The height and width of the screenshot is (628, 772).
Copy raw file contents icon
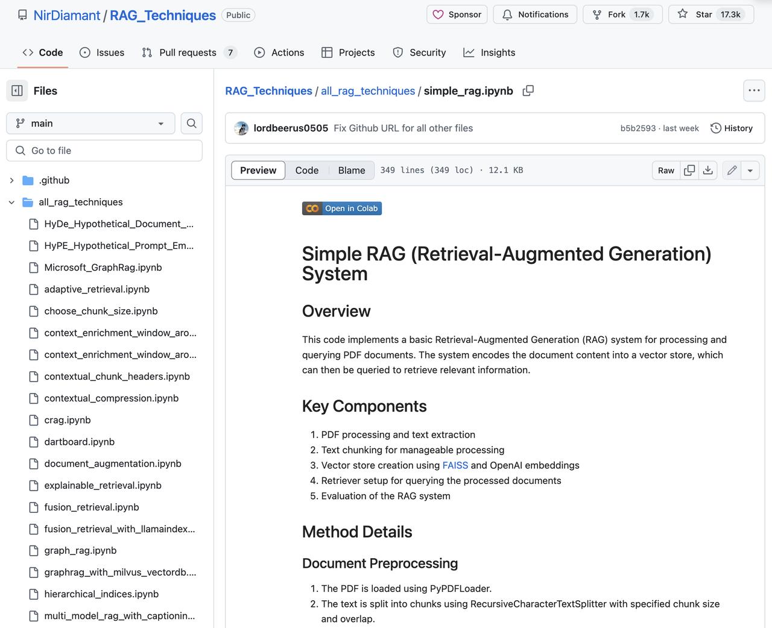[689, 171]
